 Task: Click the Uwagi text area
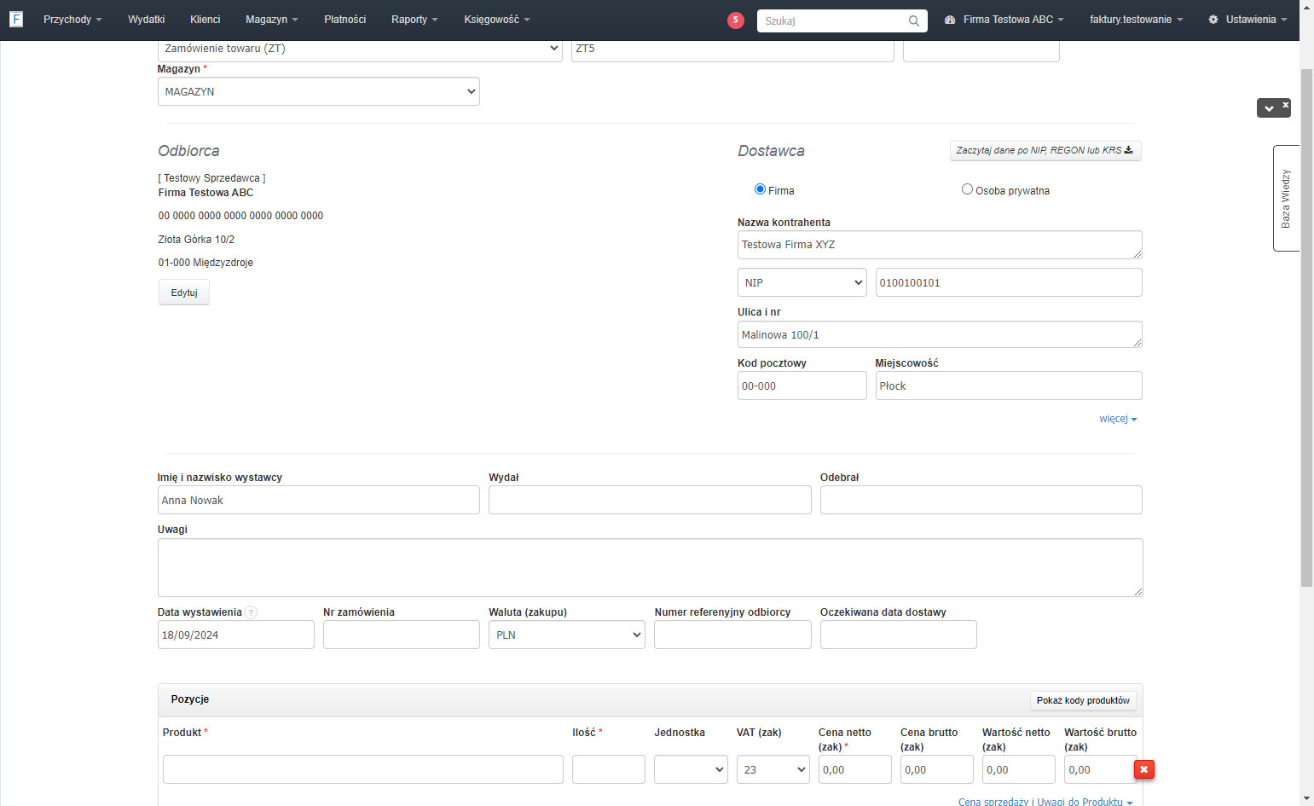click(x=651, y=567)
